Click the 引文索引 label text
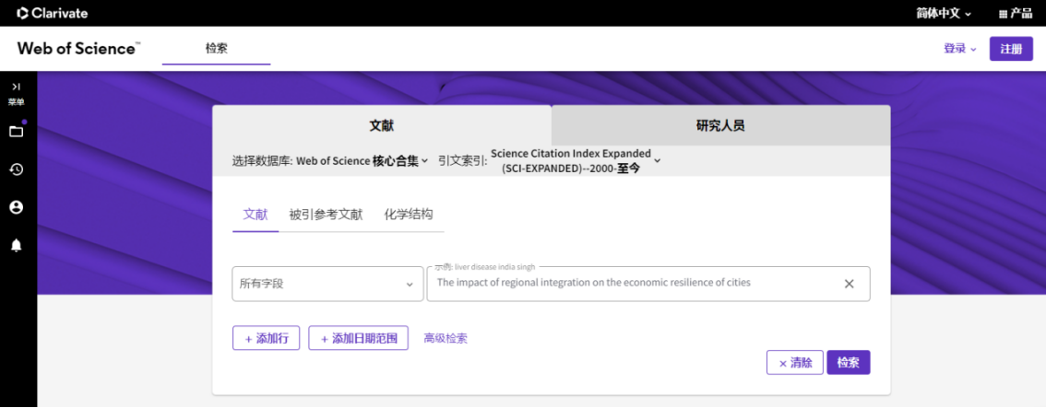Viewport: 1046px width, 408px height. pyautogui.click(x=461, y=160)
